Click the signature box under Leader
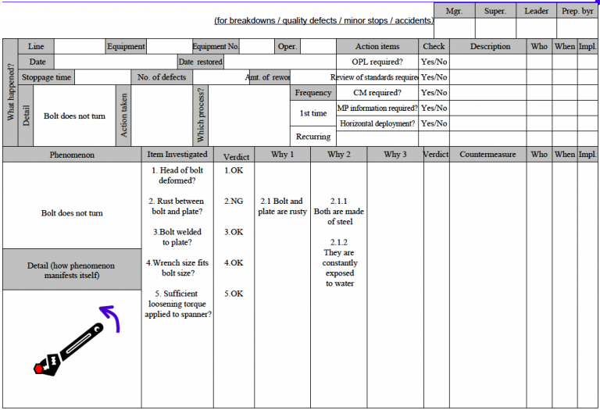600x410 pixels. click(x=536, y=28)
